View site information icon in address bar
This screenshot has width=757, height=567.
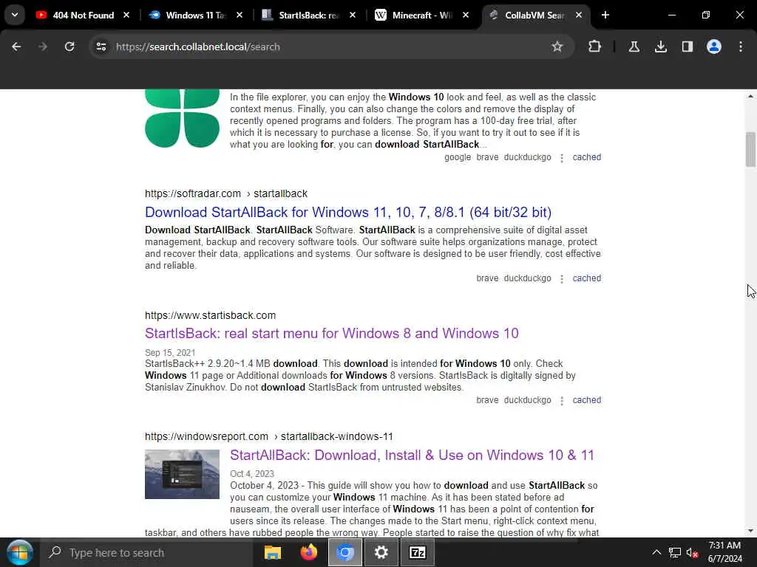[x=101, y=47]
